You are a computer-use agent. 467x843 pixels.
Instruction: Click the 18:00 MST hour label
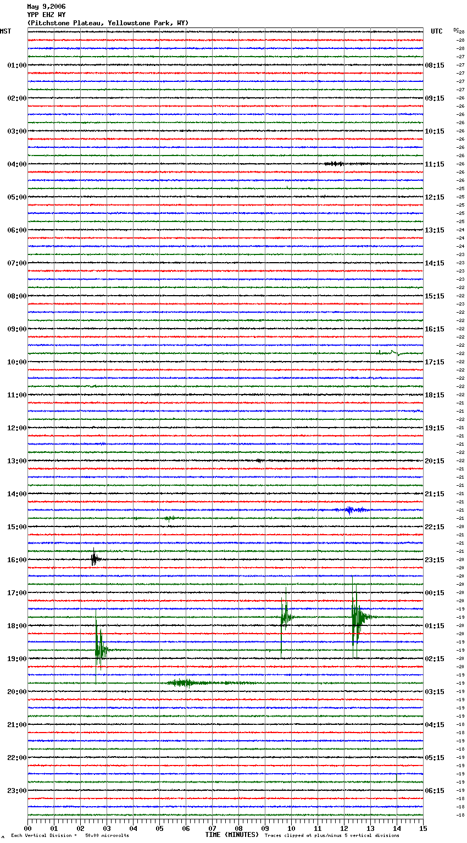coord(16,626)
